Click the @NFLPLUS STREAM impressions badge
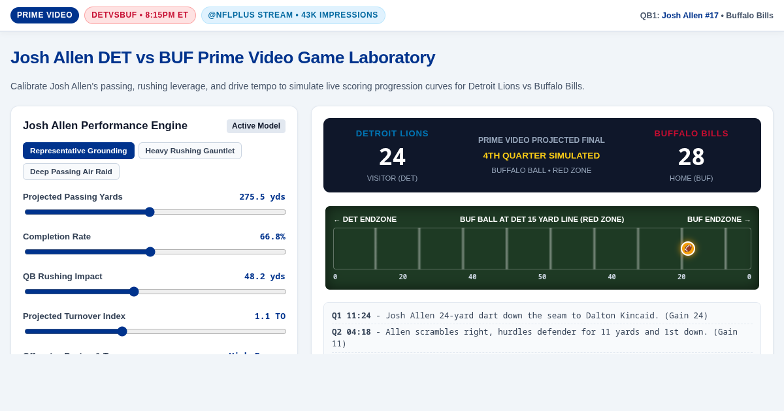This screenshot has width=784, height=411. point(293,15)
